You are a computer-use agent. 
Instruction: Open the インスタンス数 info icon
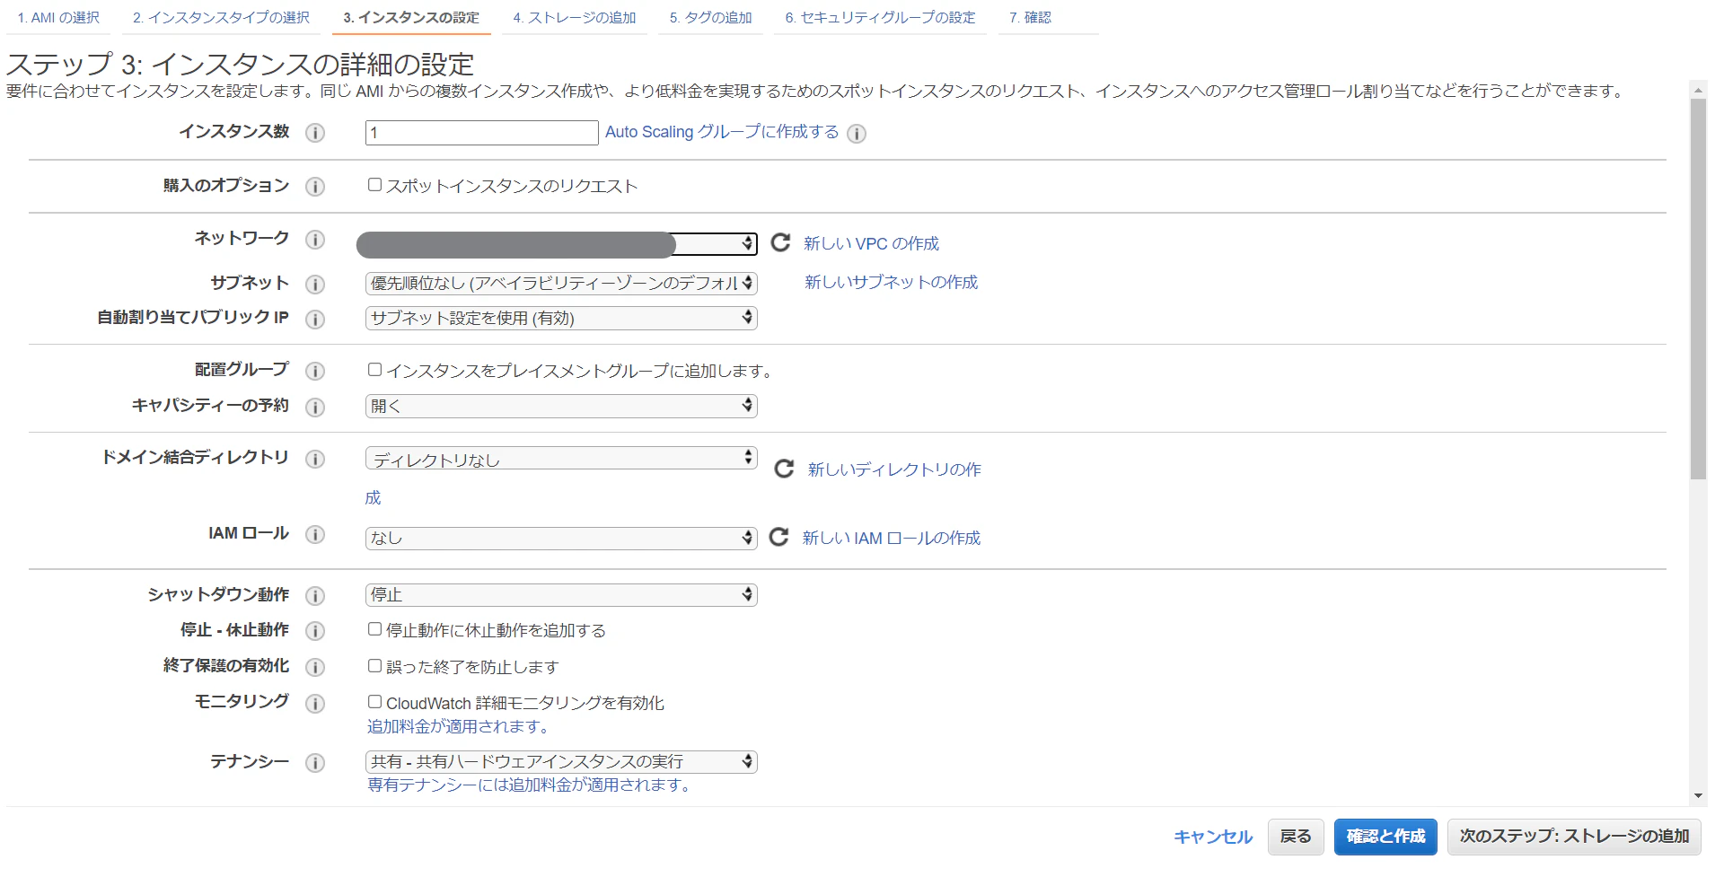[x=315, y=133]
